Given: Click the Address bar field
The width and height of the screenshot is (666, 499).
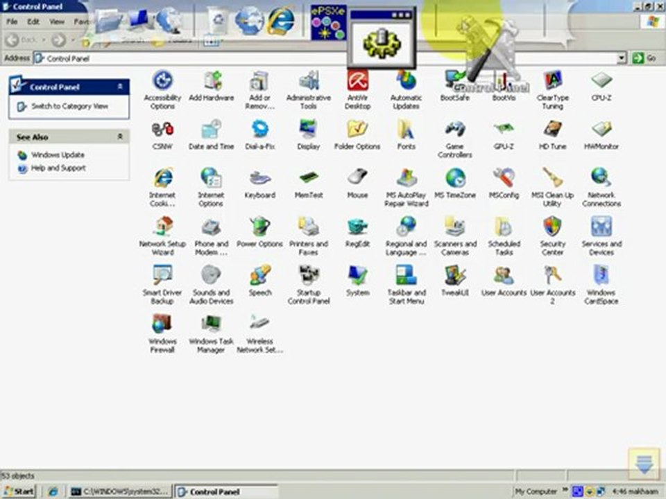Looking at the screenshot, I should pos(326,58).
